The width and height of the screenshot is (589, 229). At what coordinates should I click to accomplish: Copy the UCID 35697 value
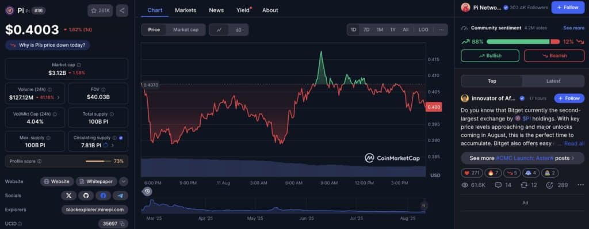coord(122,224)
